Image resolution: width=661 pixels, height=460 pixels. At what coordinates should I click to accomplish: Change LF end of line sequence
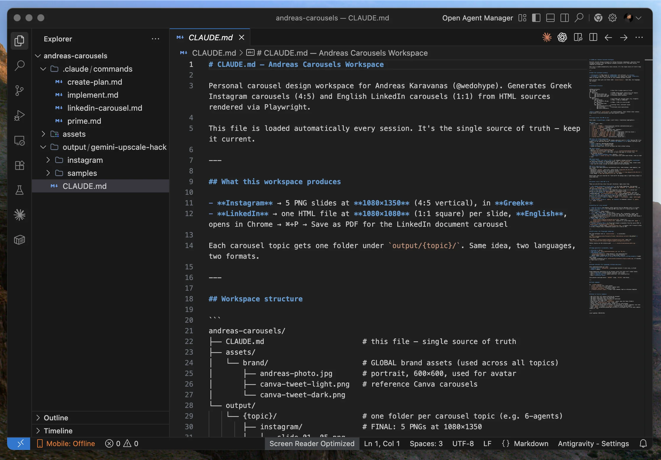487,443
